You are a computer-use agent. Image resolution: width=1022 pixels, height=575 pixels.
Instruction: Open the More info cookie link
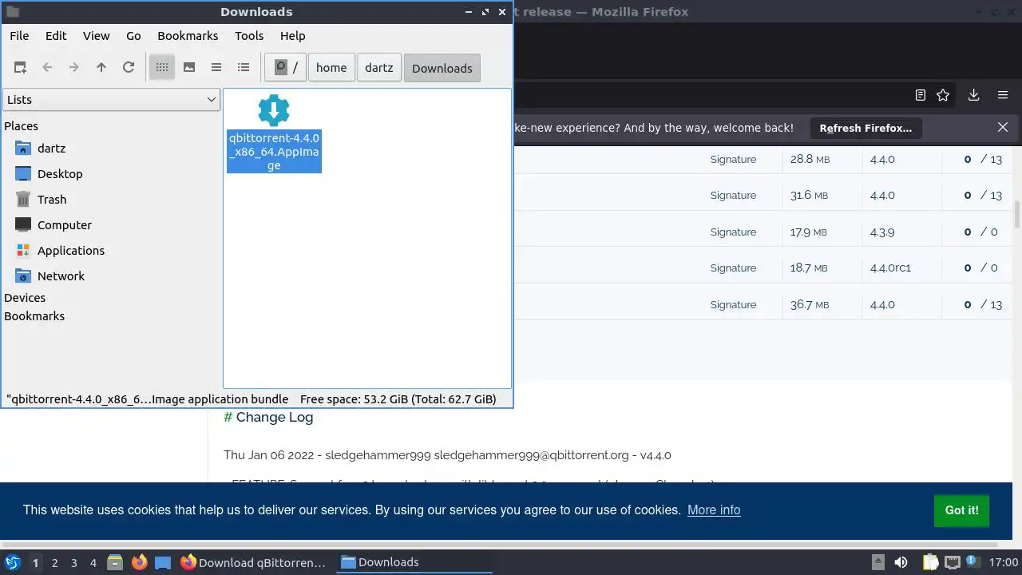[714, 510]
